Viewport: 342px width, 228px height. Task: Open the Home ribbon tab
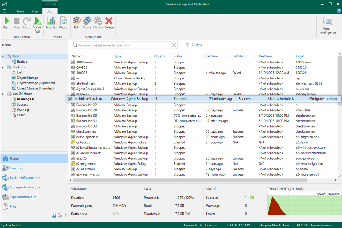[x=20, y=11]
